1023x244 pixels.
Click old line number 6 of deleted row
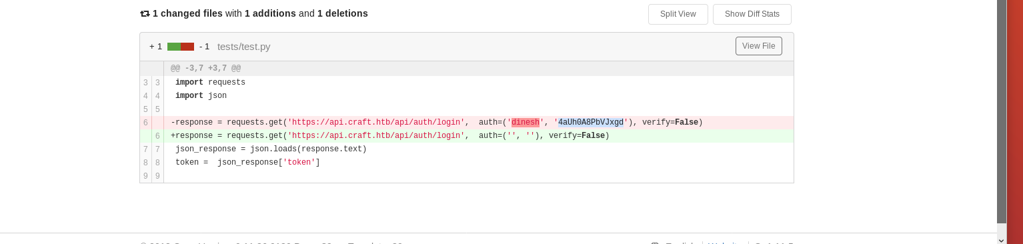pyautogui.click(x=145, y=123)
